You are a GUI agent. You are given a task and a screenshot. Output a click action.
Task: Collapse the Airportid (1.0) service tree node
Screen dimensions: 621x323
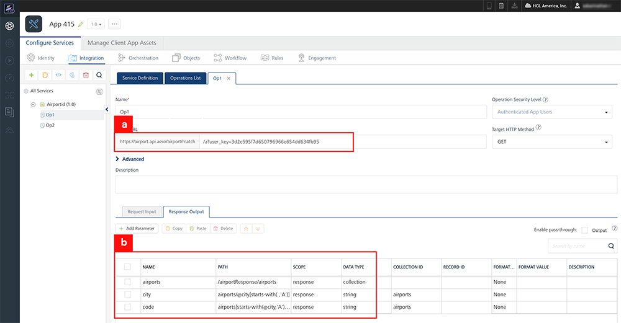[x=33, y=104]
